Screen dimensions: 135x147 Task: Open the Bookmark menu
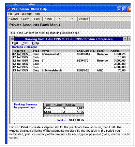[27, 14]
